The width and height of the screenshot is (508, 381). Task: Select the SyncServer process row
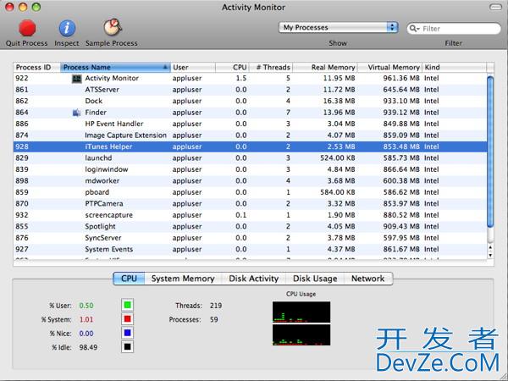[250, 238]
